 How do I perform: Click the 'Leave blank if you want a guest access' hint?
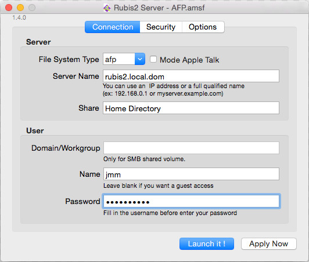coord(159,185)
